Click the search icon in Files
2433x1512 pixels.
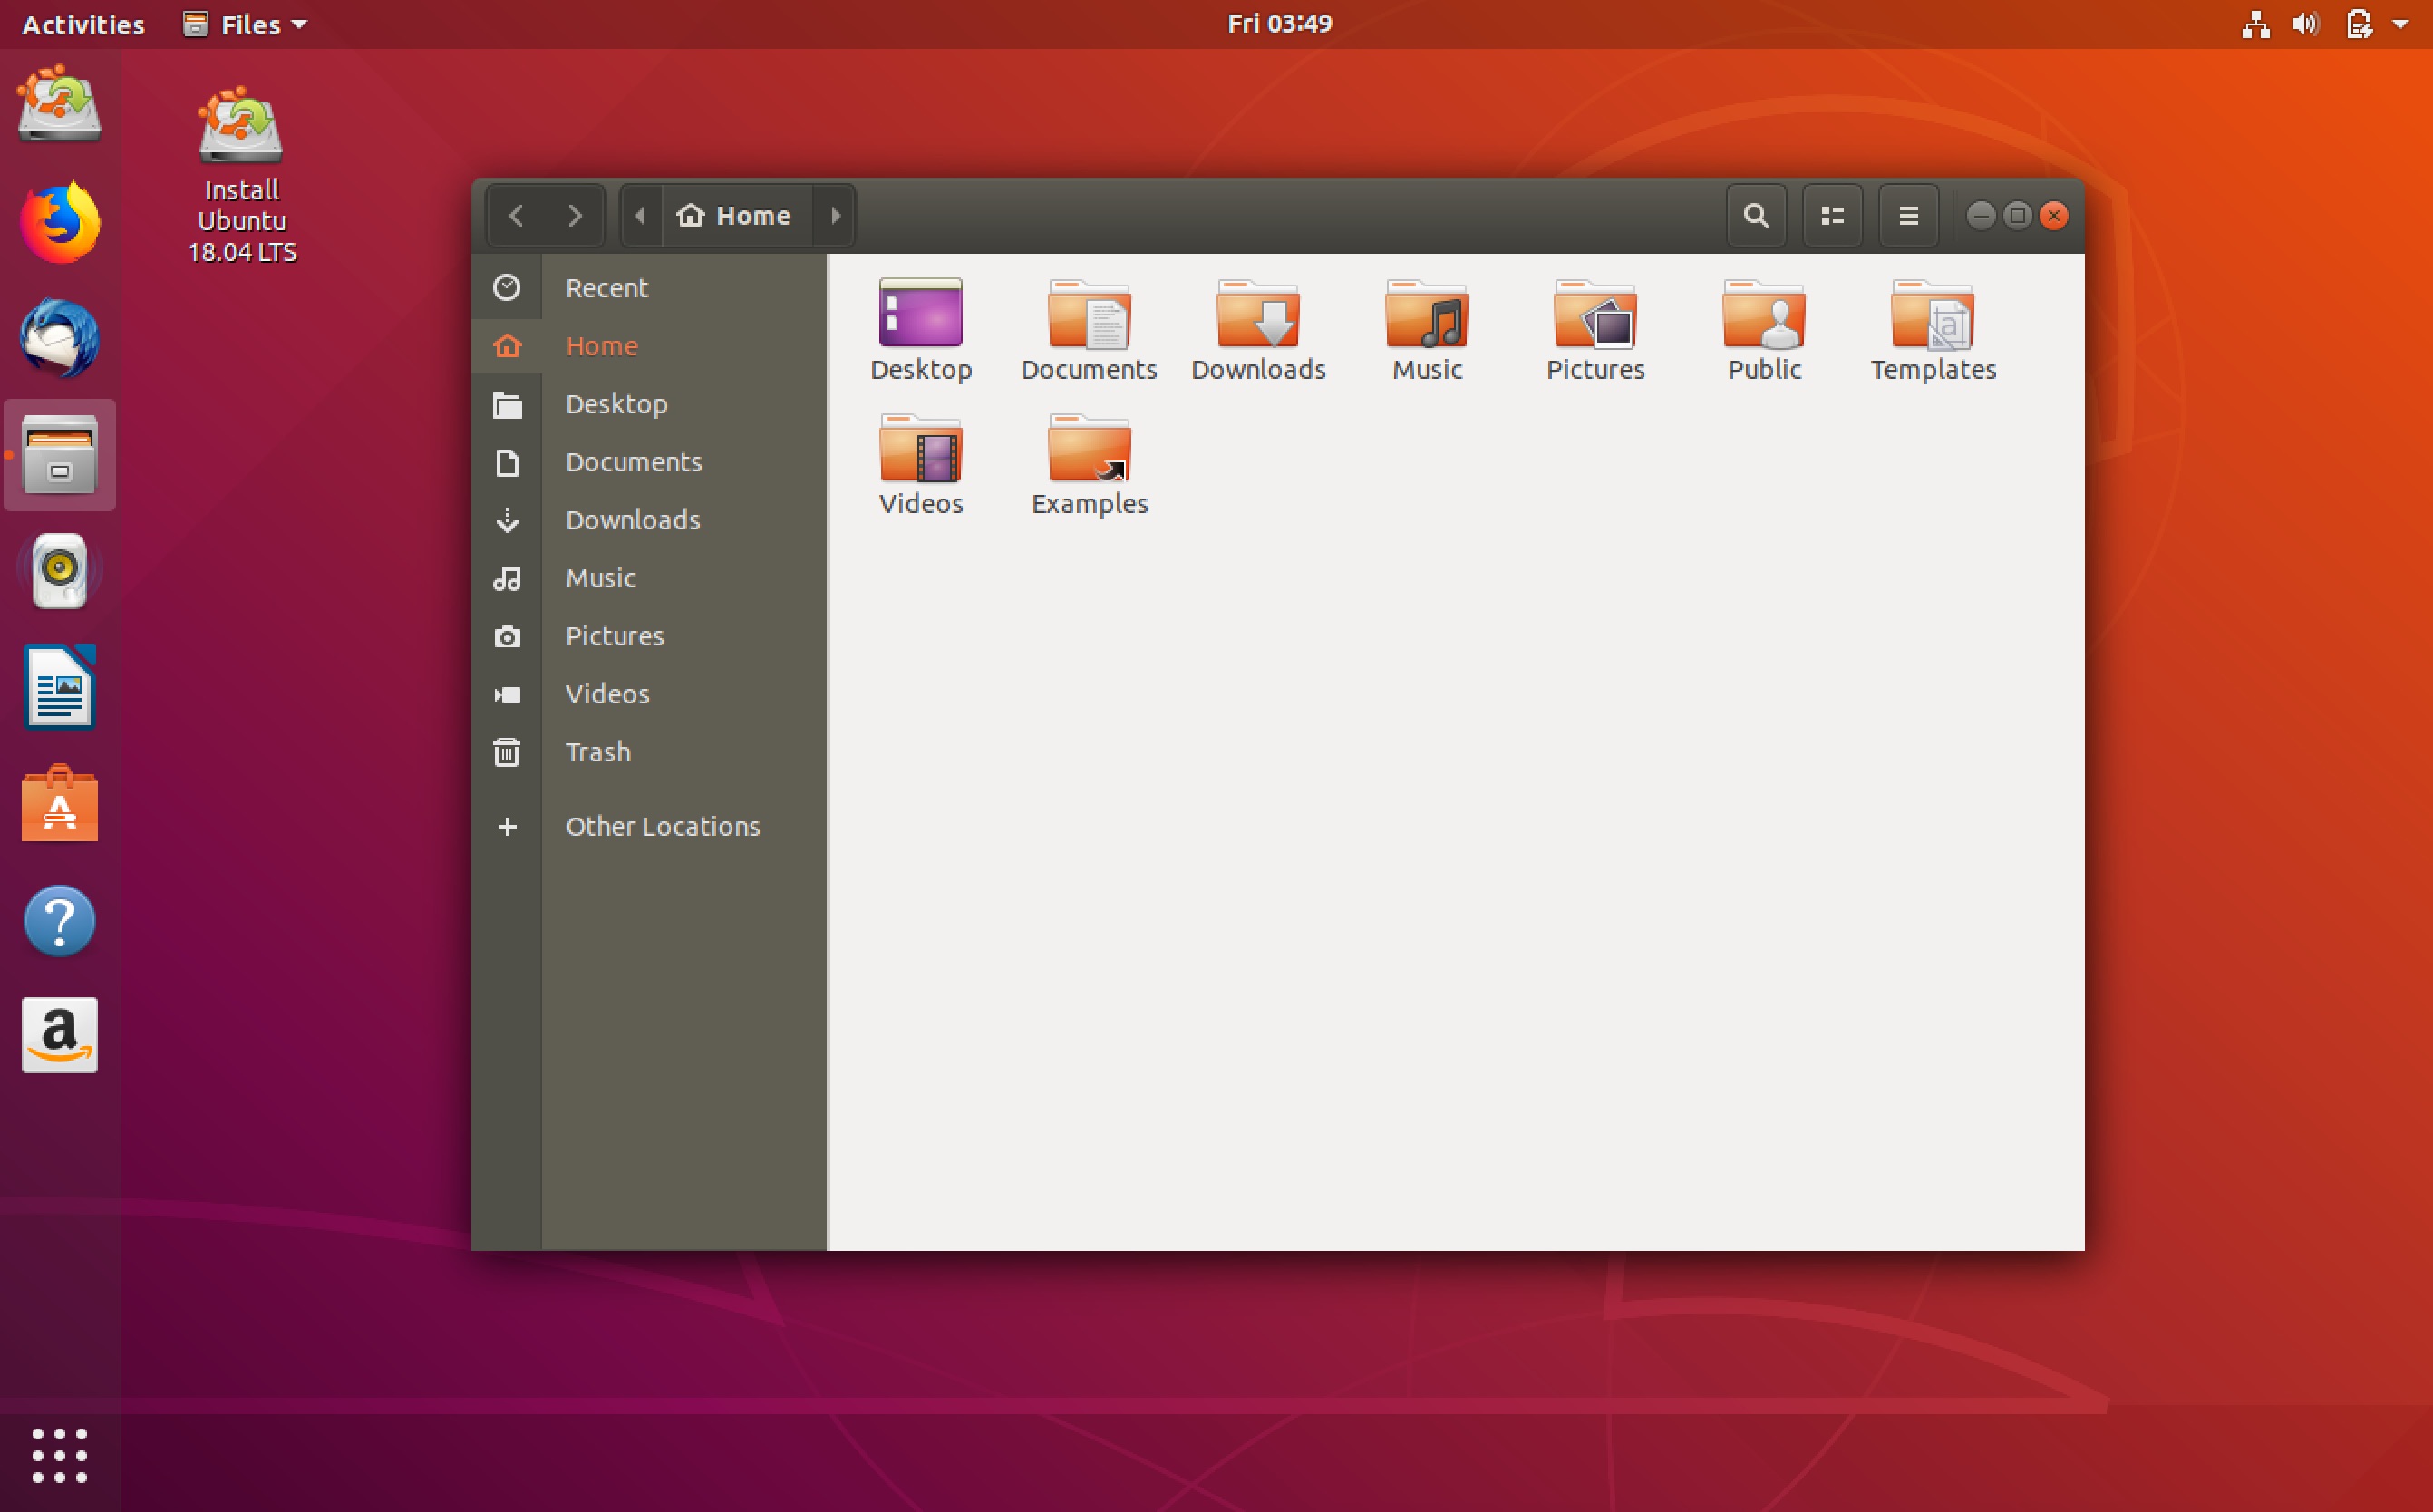[x=1754, y=216]
